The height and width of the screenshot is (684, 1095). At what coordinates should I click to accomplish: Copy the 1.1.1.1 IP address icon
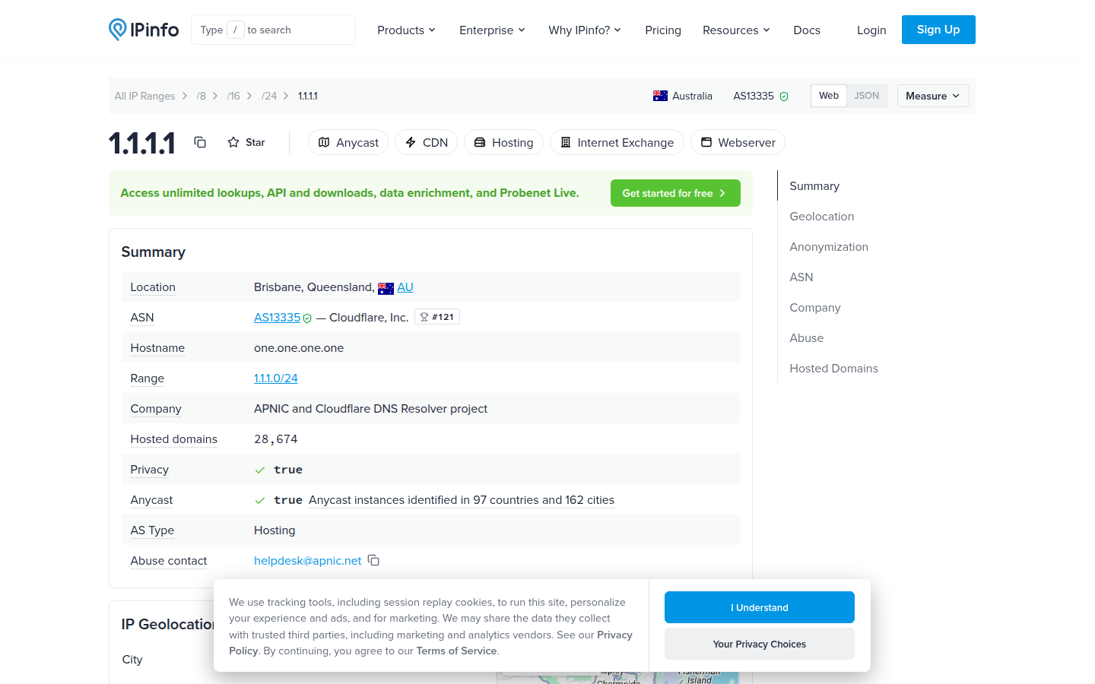[x=200, y=142]
